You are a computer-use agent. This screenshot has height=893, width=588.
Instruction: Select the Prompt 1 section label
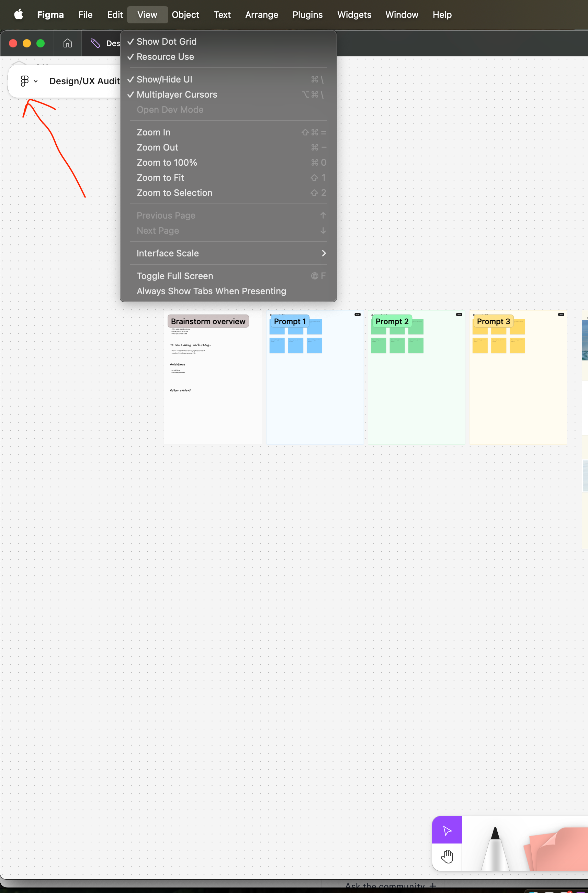coord(290,321)
